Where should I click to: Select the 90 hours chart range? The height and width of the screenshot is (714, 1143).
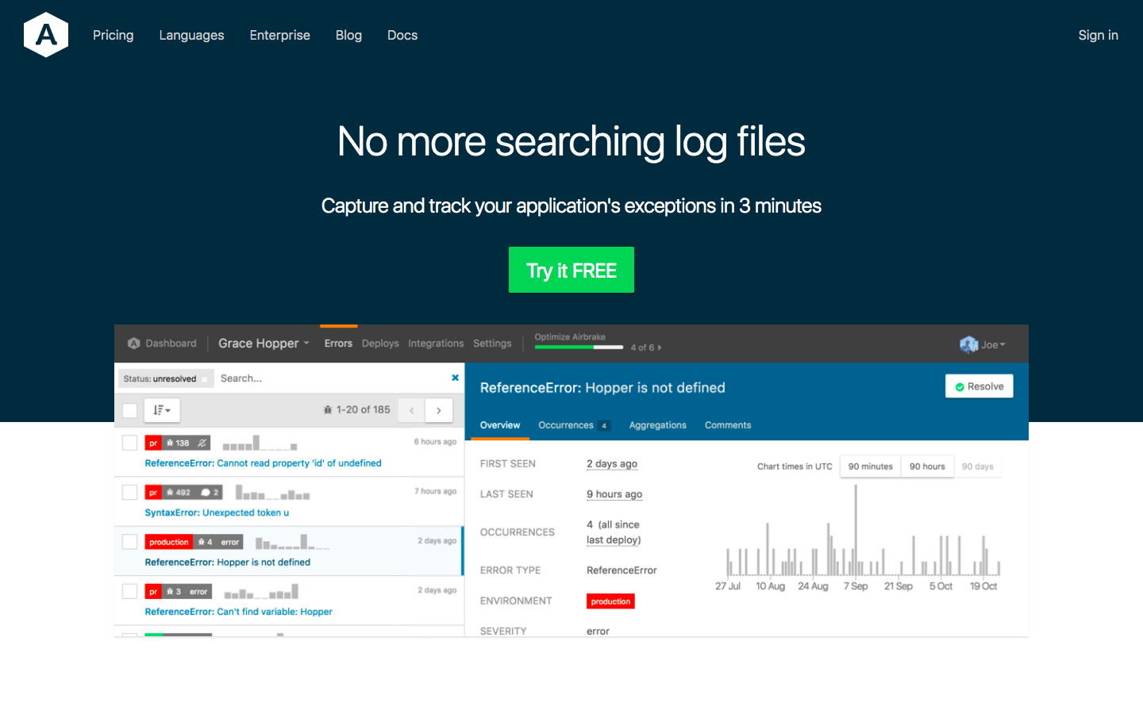[927, 466]
